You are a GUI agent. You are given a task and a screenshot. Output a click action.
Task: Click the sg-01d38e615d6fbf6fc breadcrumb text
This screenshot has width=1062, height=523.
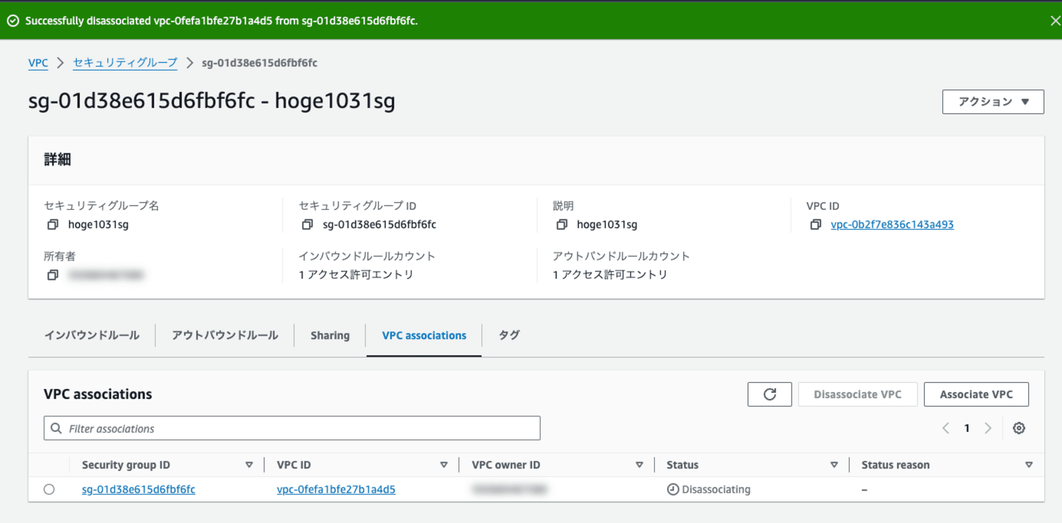click(x=260, y=63)
